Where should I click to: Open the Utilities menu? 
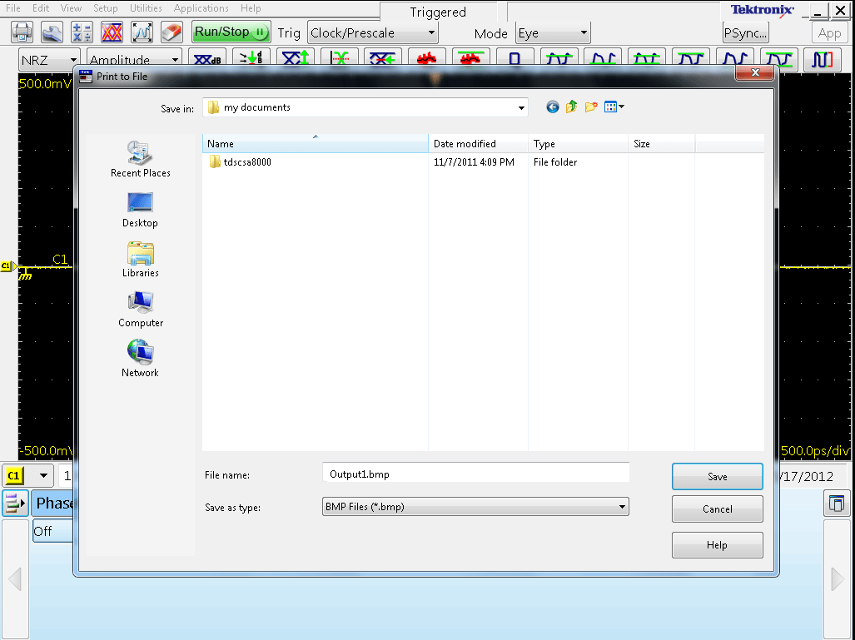point(147,8)
